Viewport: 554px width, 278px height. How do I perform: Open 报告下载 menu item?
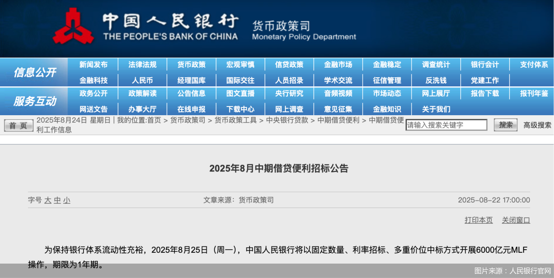click(x=485, y=93)
